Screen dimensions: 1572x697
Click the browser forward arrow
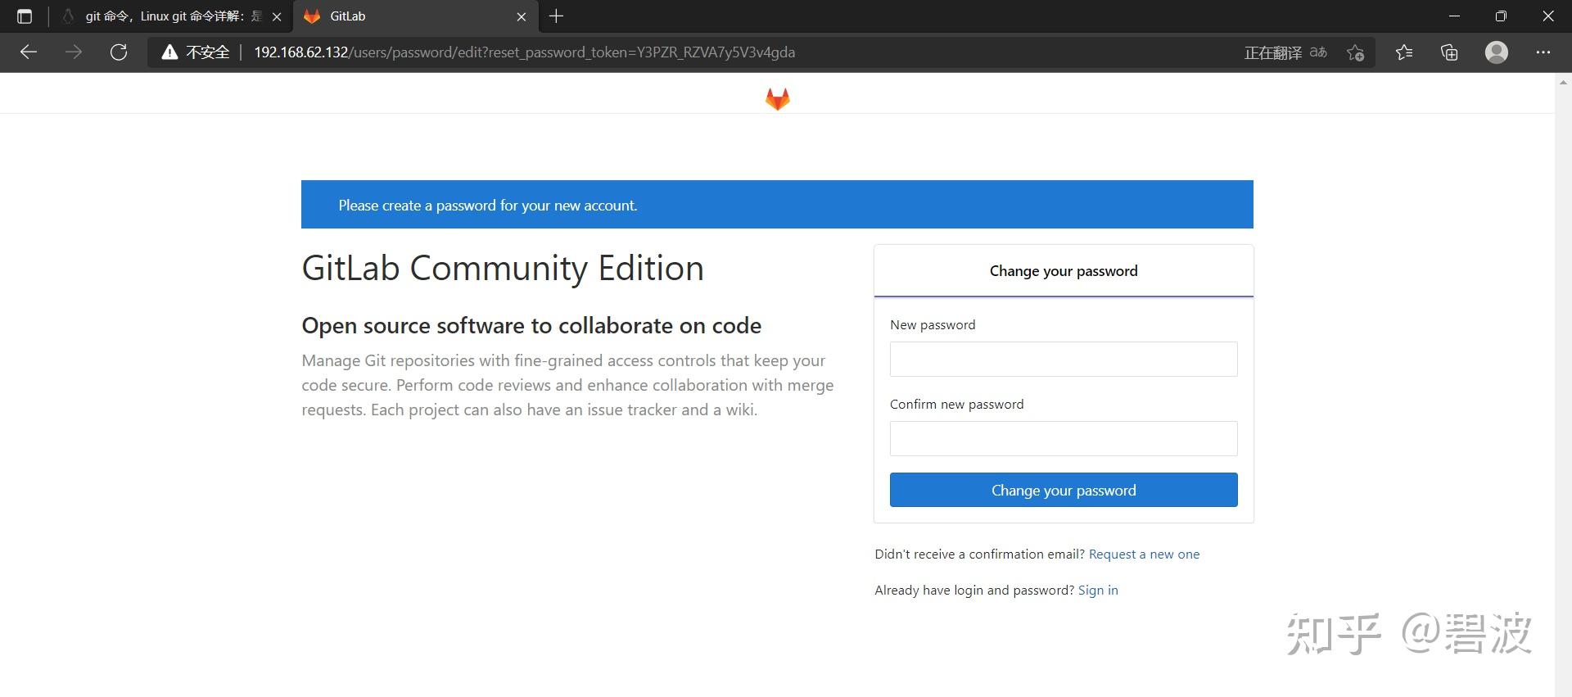click(74, 52)
